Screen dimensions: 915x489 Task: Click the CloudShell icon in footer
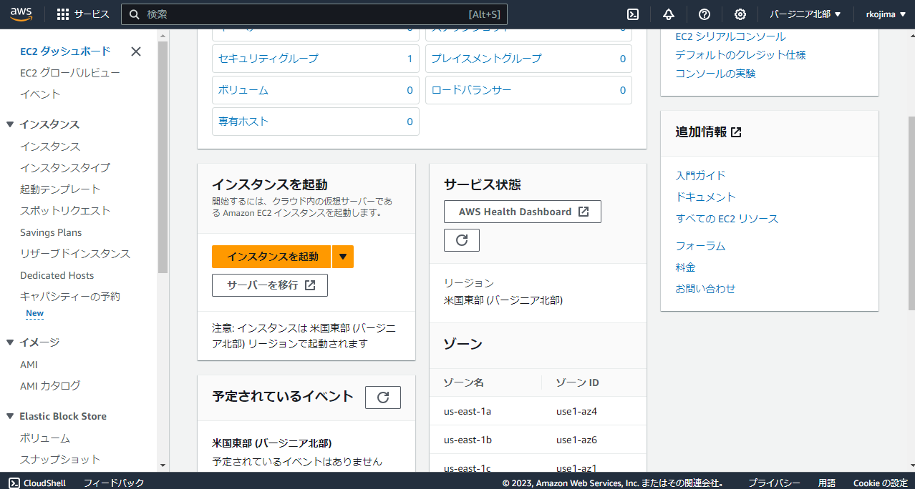14,483
